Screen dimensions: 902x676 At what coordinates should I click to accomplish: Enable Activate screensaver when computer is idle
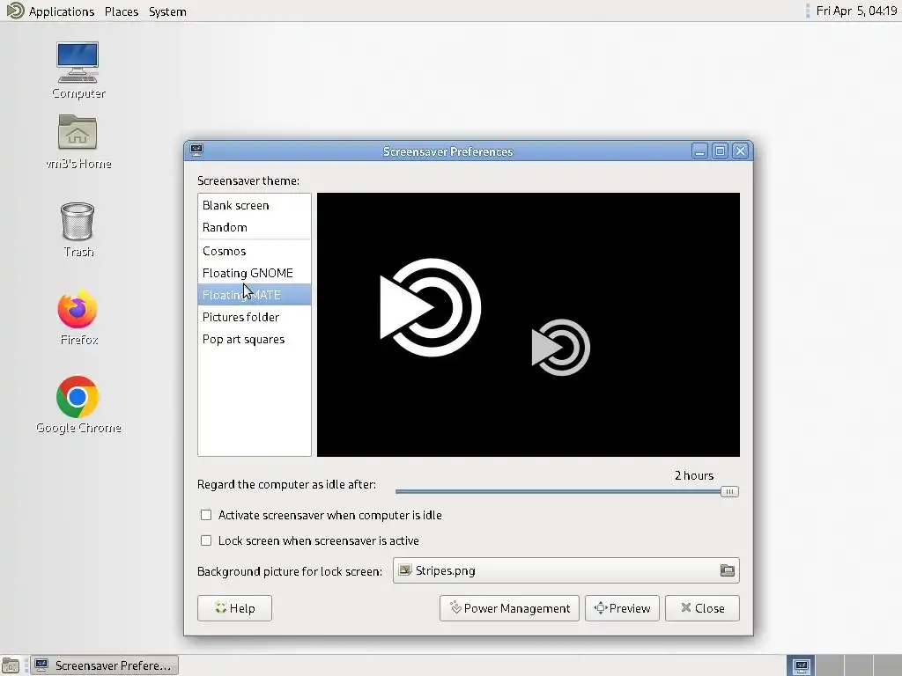click(x=206, y=515)
